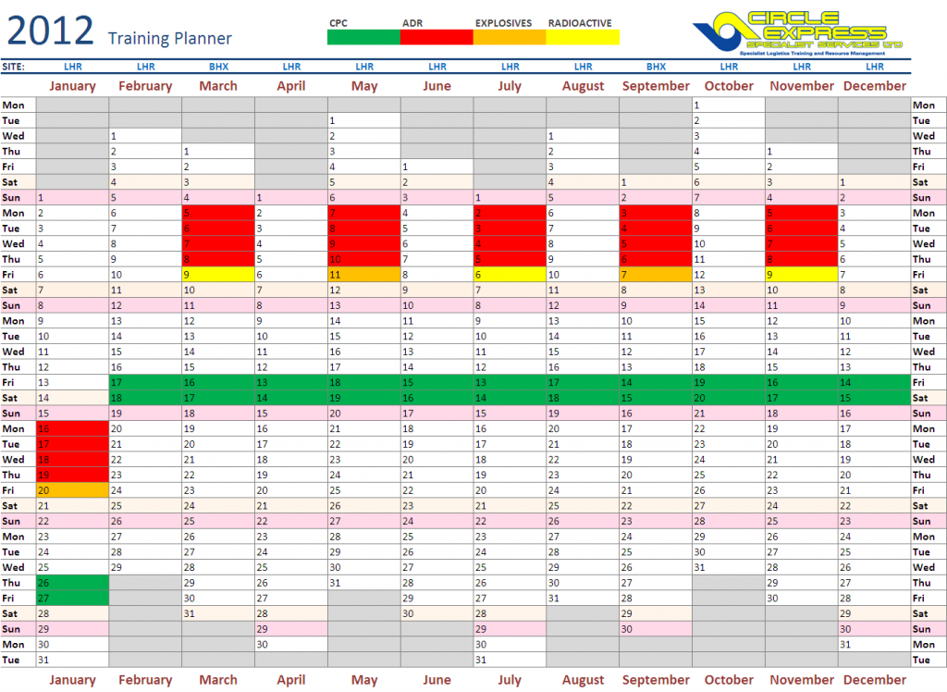The image size is (947, 692).
Task: Click the BHX site above September
Action: coord(656,67)
